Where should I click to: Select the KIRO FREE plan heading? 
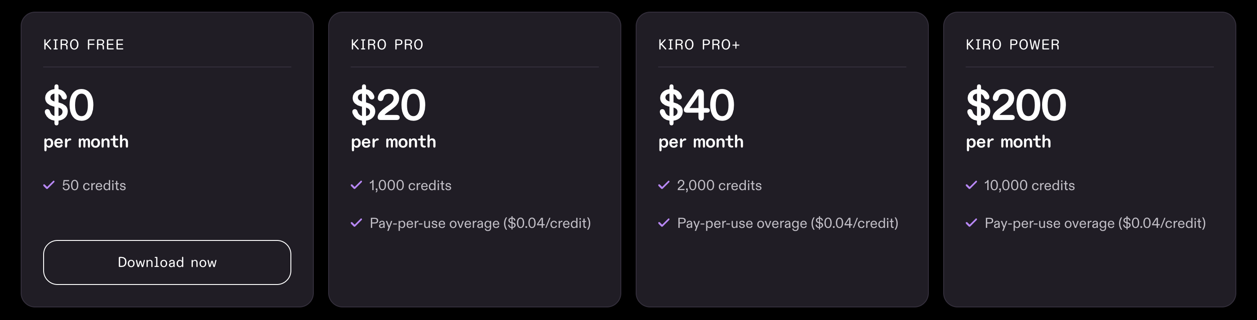[84, 45]
